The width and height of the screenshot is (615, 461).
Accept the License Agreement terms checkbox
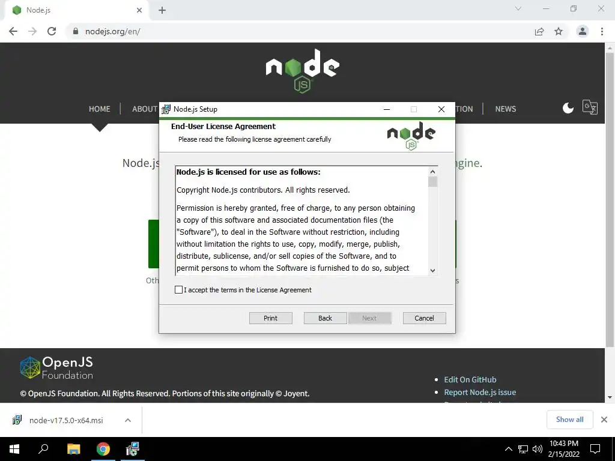pyautogui.click(x=178, y=290)
